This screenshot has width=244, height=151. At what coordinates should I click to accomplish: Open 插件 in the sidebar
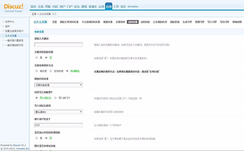[7, 26]
